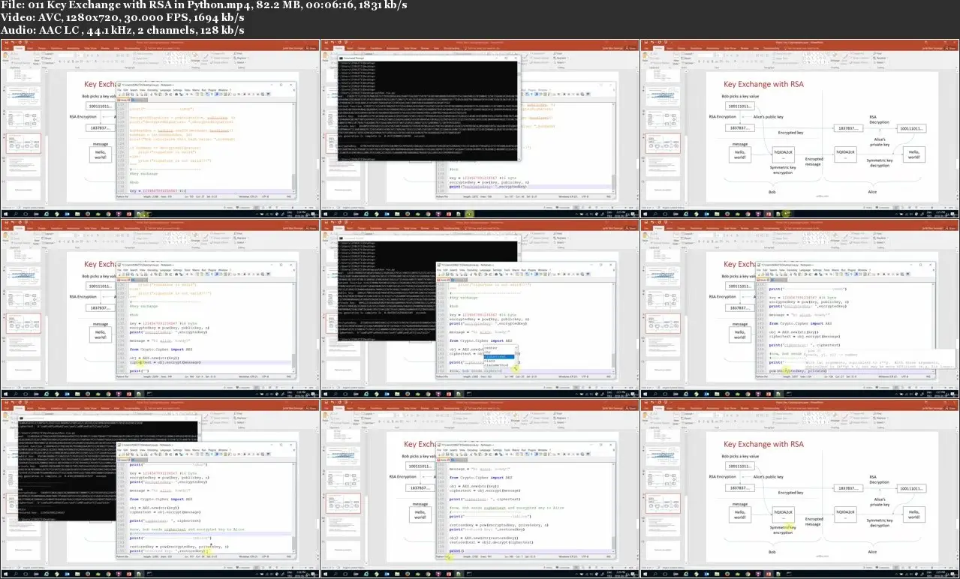
Task: Click Replace in top-right frame's Editing group
Action: pyautogui.click(x=880, y=58)
